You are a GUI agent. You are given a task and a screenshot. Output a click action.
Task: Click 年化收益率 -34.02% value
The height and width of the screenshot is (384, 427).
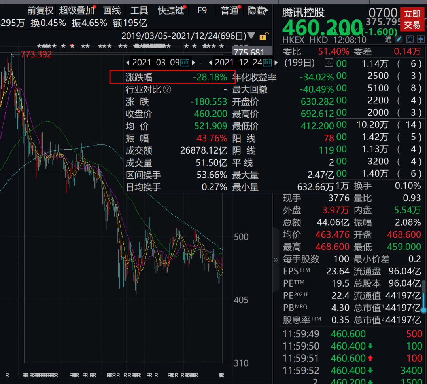tap(316, 77)
